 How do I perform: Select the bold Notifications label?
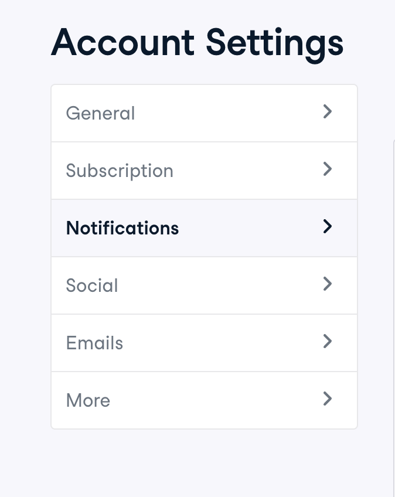pyautogui.click(x=122, y=228)
